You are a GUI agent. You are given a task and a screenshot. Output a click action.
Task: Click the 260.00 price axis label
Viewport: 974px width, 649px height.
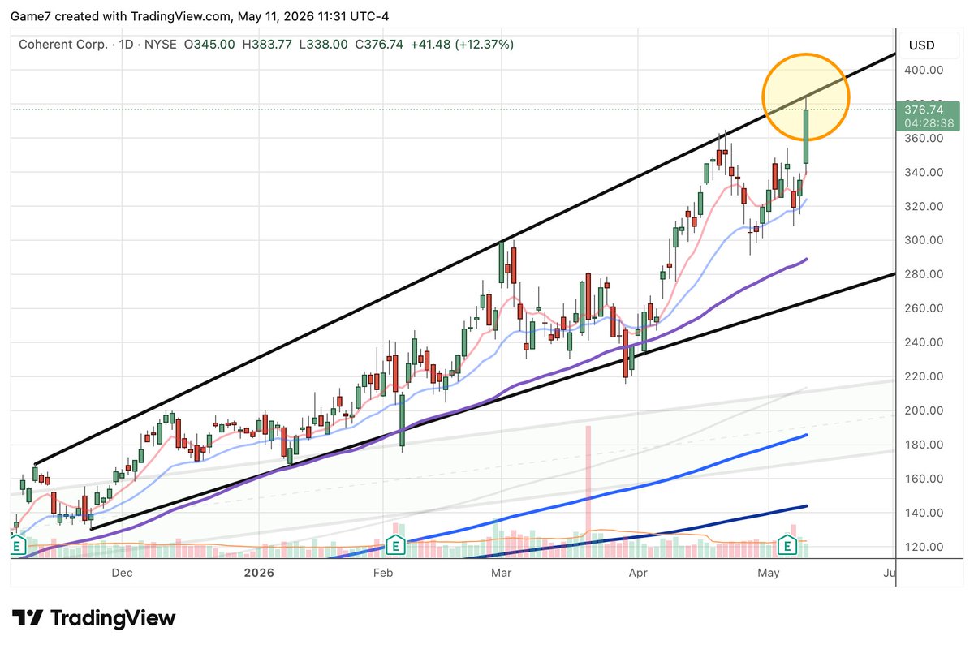click(924, 309)
